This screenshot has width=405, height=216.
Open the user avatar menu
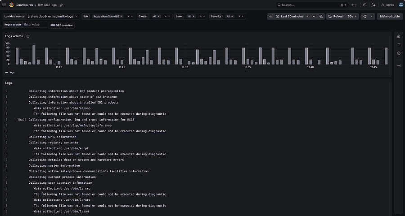pyautogui.click(x=401, y=5)
